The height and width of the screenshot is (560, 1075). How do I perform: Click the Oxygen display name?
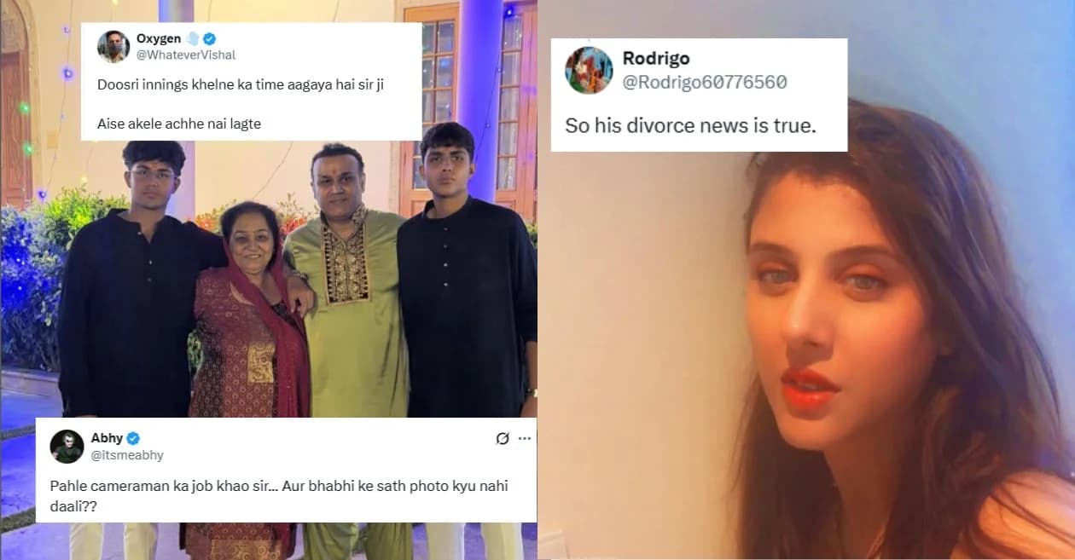tap(158, 38)
